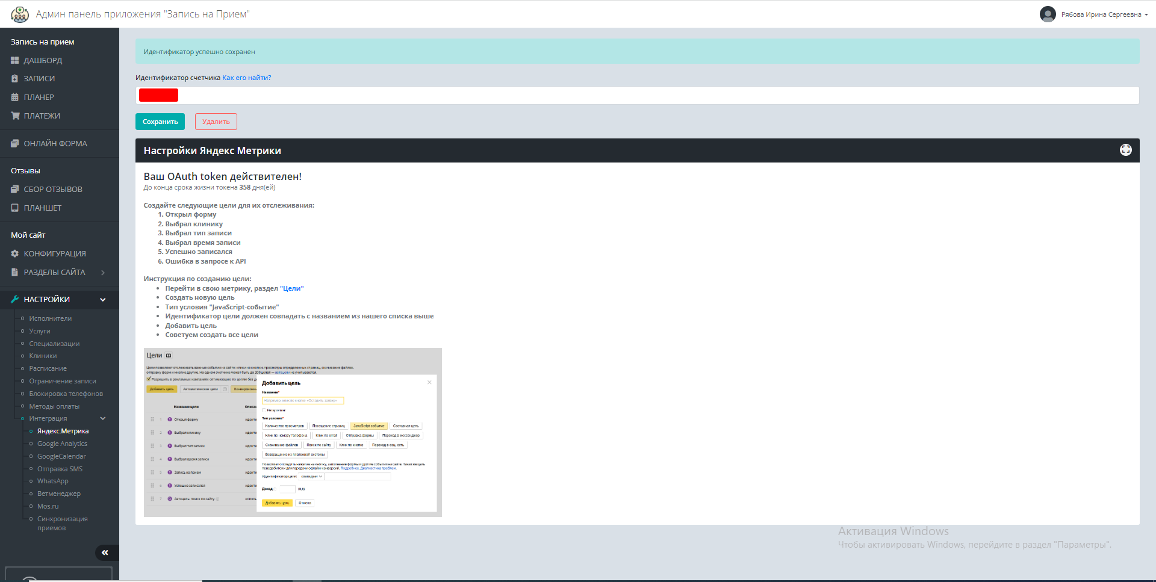
Task: Click the Конфигурация gear icon
Action: tap(15, 254)
